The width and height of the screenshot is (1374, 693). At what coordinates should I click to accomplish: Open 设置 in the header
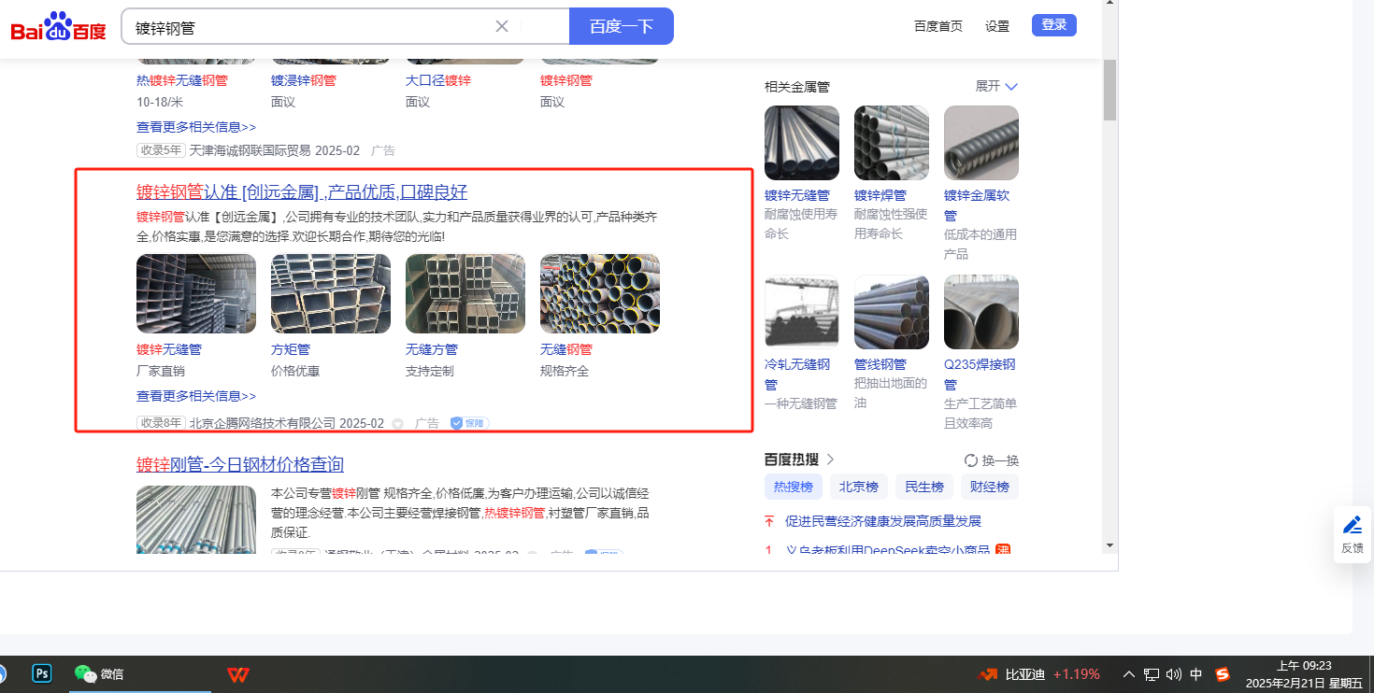[997, 26]
